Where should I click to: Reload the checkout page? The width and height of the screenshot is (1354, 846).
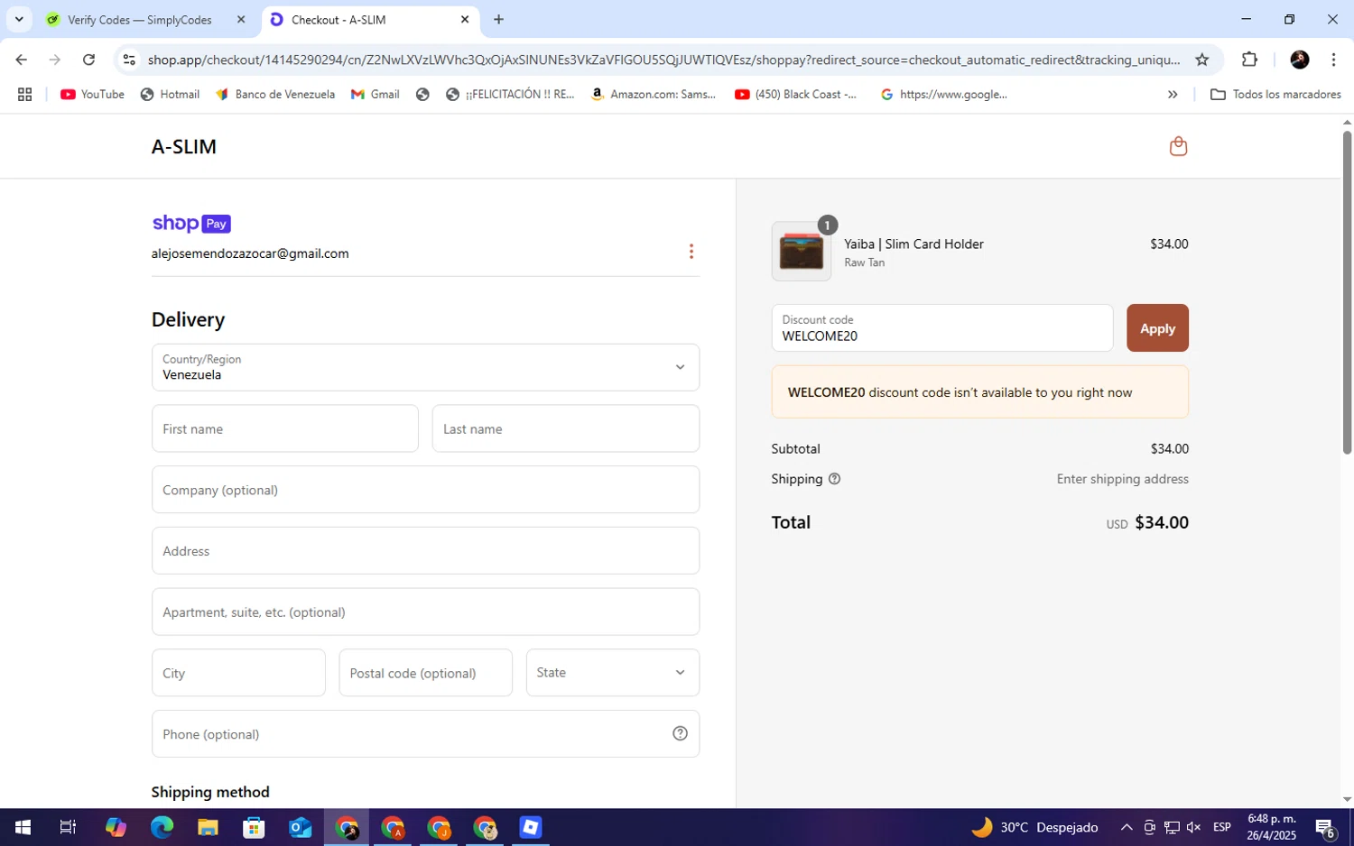coord(88,60)
